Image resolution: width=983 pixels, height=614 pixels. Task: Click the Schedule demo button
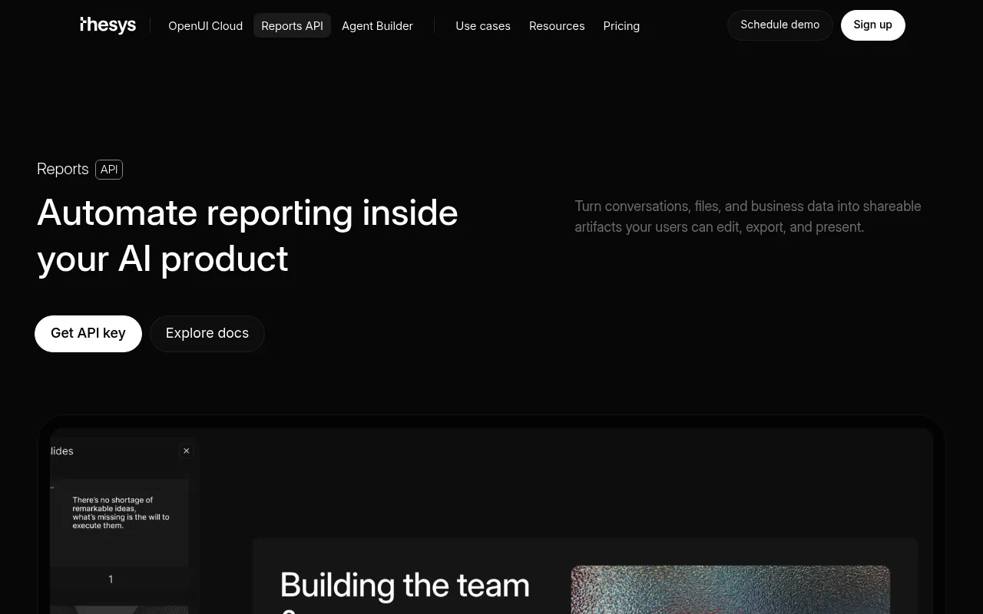click(780, 25)
